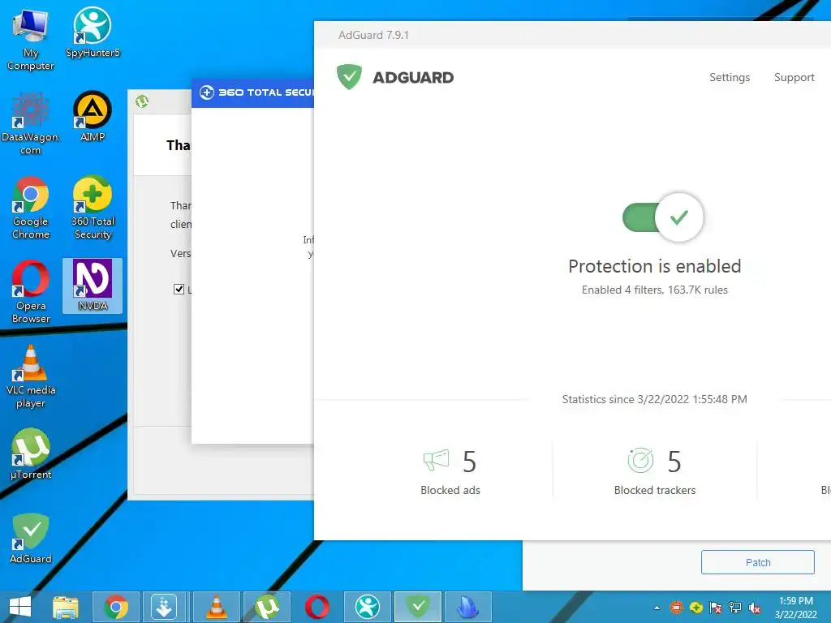Click ADGUARD brand name text
This screenshot has width=831, height=623.
pyautogui.click(x=413, y=77)
